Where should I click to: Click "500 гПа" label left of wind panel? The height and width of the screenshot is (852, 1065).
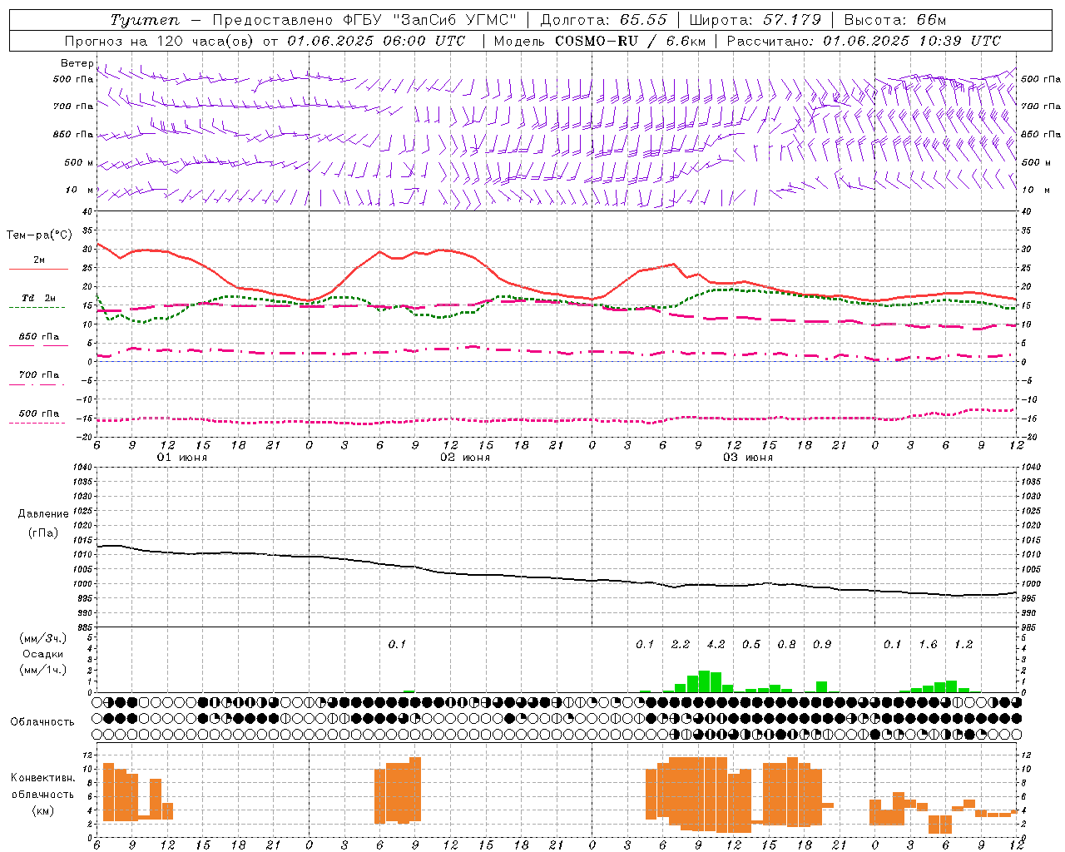(x=73, y=79)
